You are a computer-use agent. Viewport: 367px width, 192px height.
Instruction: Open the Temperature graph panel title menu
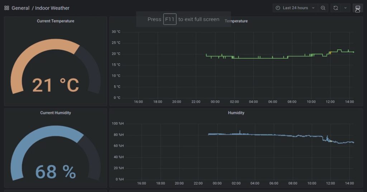click(237, 21)
